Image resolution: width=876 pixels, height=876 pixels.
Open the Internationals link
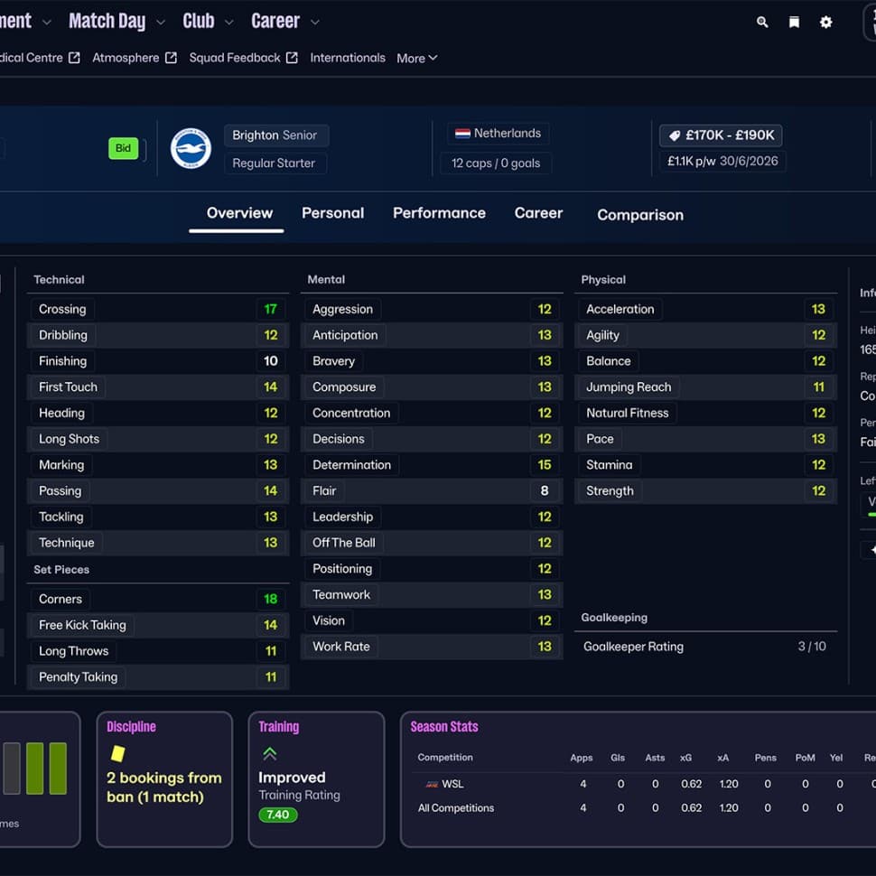[x=348, y=58]
